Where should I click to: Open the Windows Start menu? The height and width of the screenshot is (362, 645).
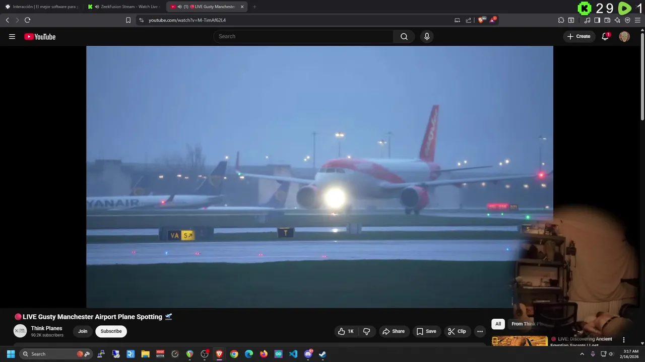coord(11,354)
